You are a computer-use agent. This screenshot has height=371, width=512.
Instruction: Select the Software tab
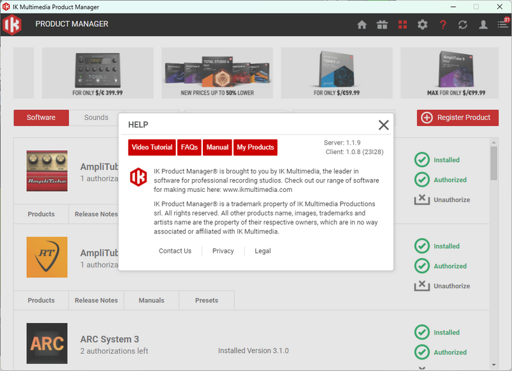tap(41, 118)
